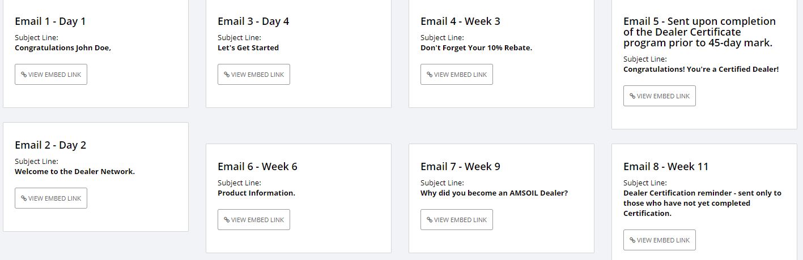Click link icon in Email 5 button

(632, 96)
